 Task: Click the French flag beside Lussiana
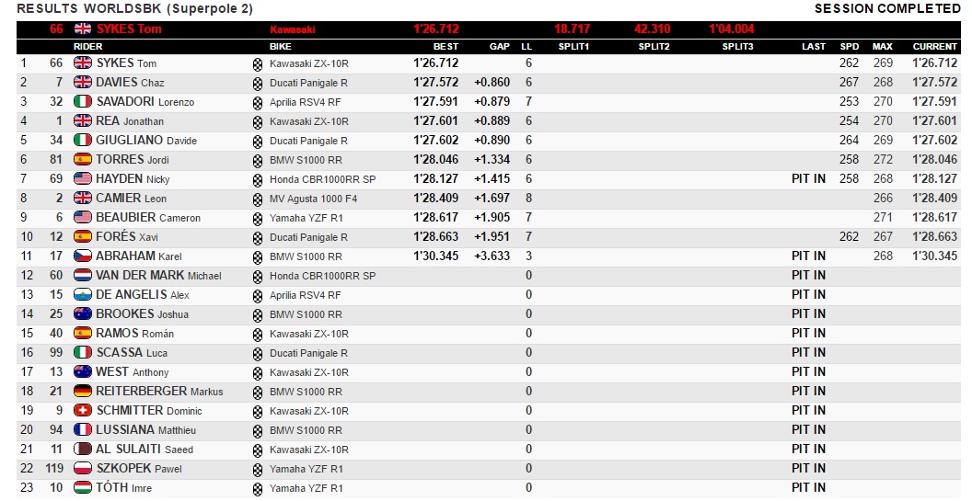tap(83, 430)
